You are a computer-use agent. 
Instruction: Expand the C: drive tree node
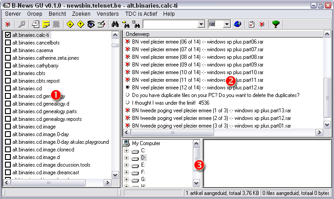tap(127, 150)
